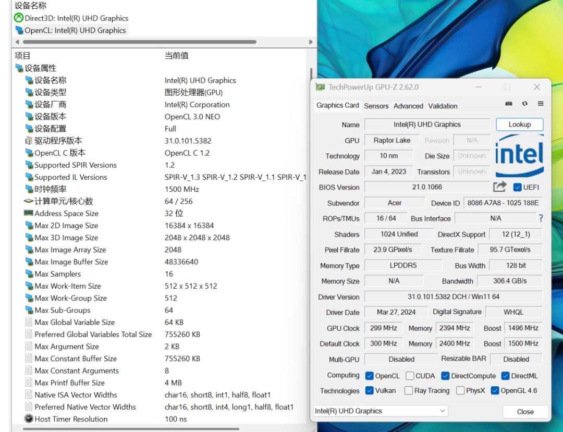
Task: Open the Sensors tab
Action: (x=376, y=106)
